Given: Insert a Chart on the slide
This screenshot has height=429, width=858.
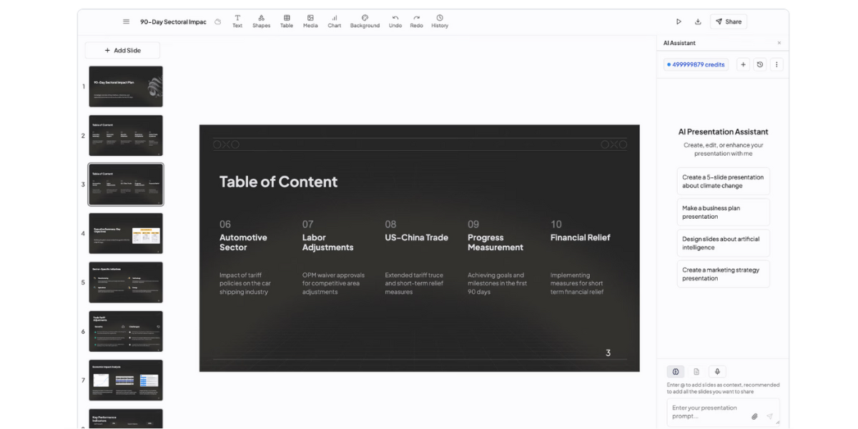Looking at the screenshot, I should click(x=334, y=20).
